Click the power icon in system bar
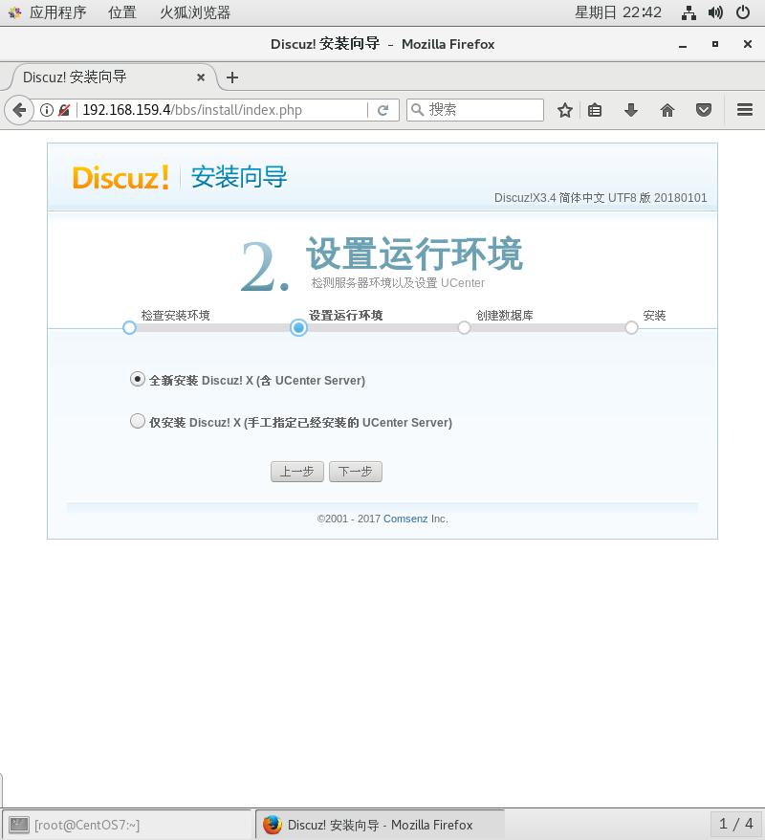Screen dimensions: 765x840 click(743, 12)
